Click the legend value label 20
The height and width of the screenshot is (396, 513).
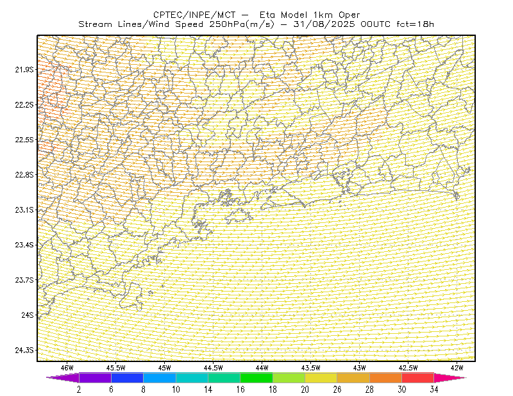(305, 390)
